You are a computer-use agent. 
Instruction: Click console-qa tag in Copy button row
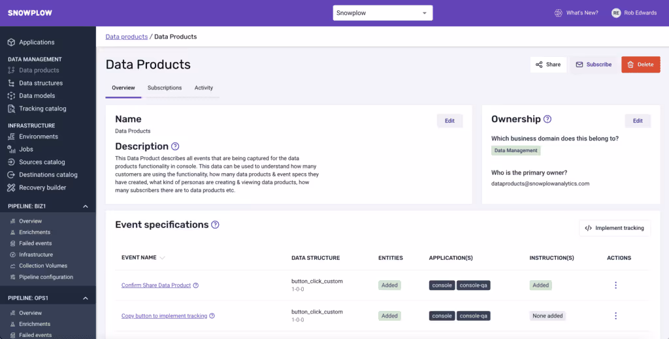474,316
